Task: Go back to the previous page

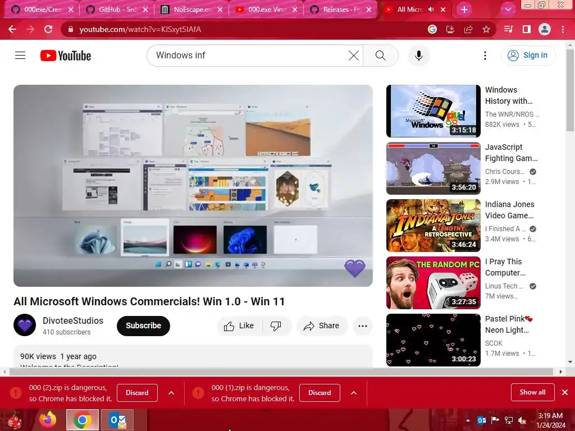Action: [x=12, y=29]
